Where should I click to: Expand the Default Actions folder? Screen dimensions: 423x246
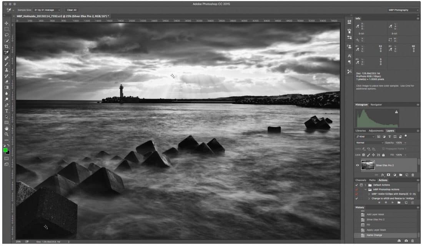coord(365,185)
